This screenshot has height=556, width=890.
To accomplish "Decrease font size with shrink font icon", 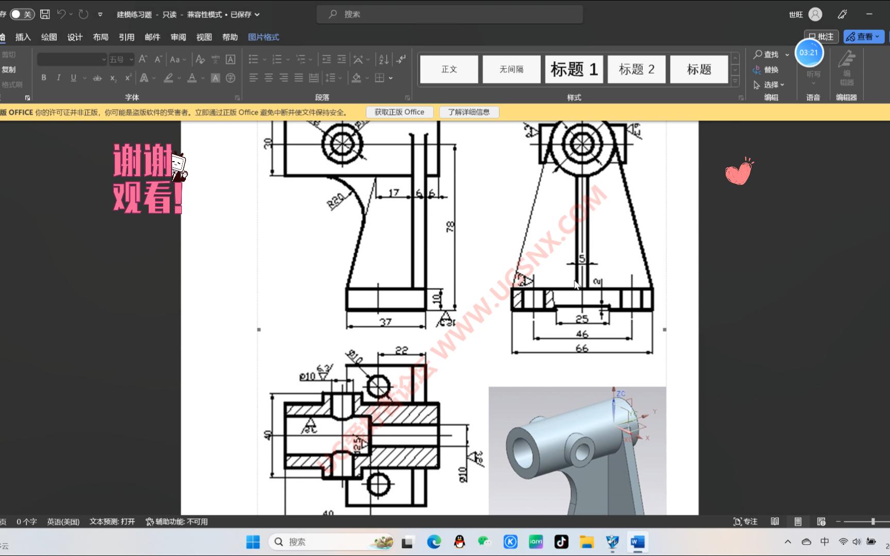I will coord(159,59).
